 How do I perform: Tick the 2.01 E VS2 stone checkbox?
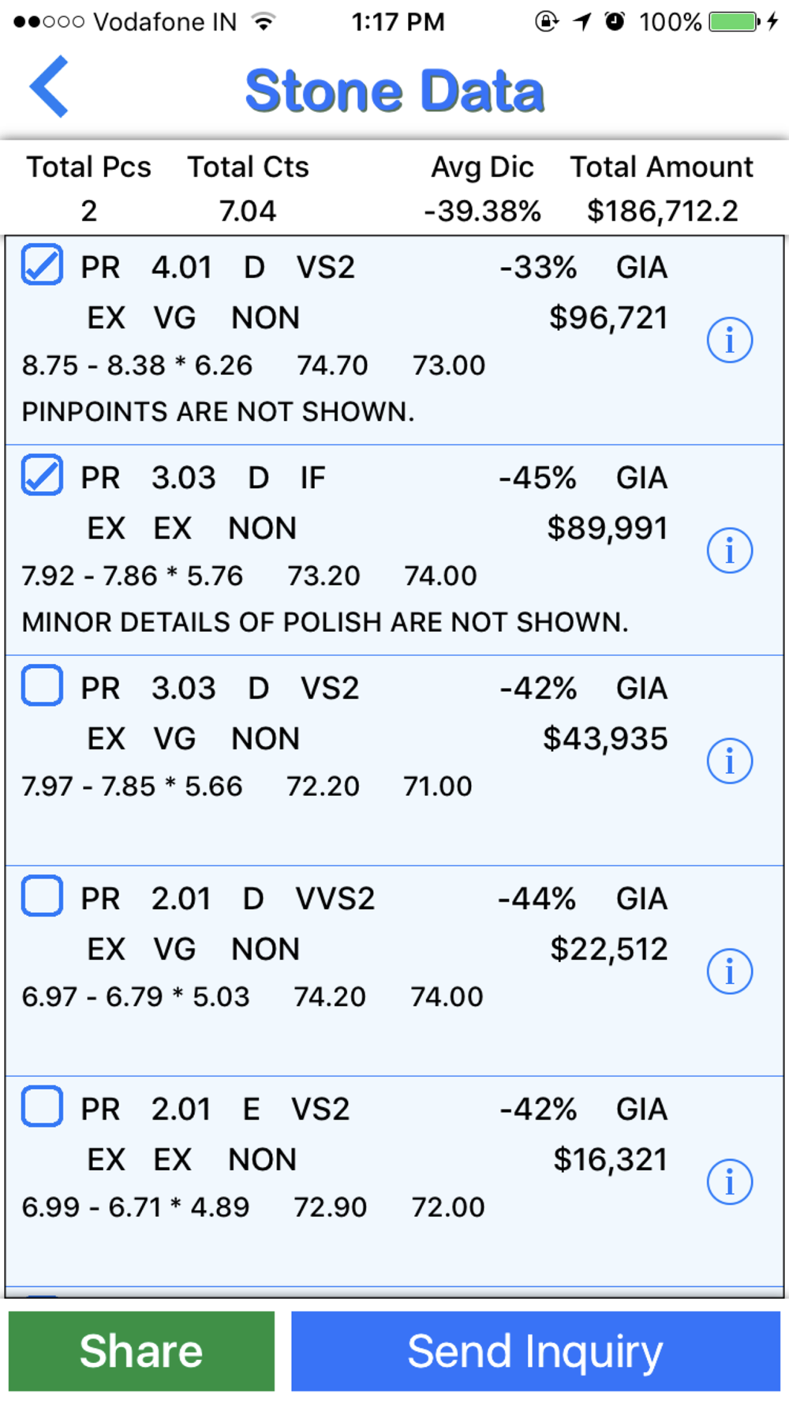pyautogui.click(x=42, y=1106)
